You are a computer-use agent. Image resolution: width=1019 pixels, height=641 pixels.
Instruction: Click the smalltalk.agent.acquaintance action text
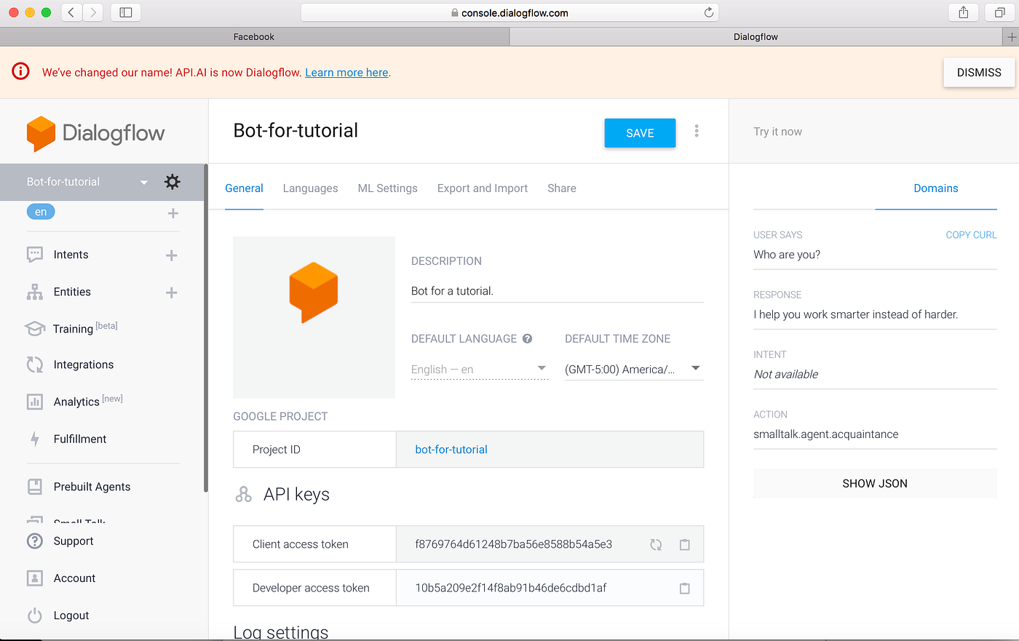pos(826,434)
